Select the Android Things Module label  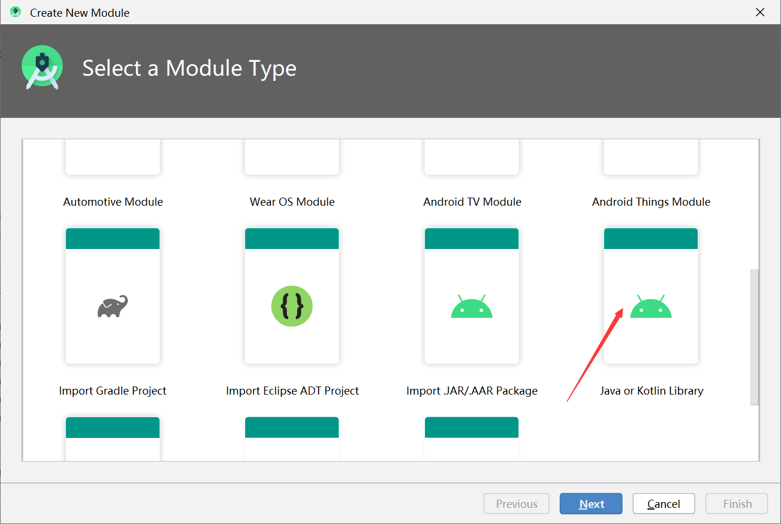651,202
